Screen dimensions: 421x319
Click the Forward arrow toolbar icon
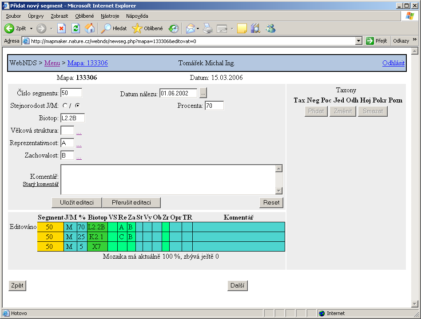point(41,28)
